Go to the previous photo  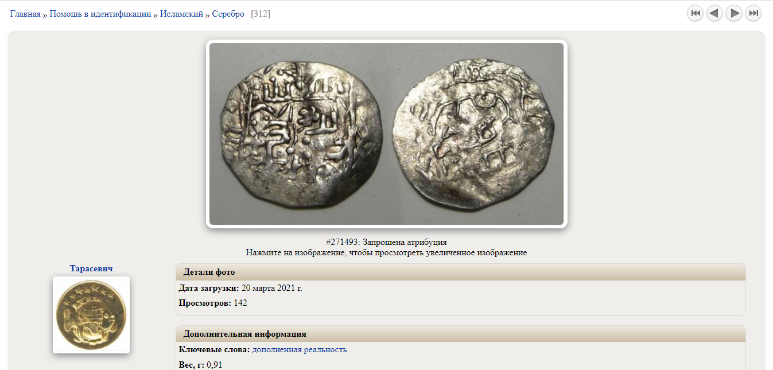[714, 13]
